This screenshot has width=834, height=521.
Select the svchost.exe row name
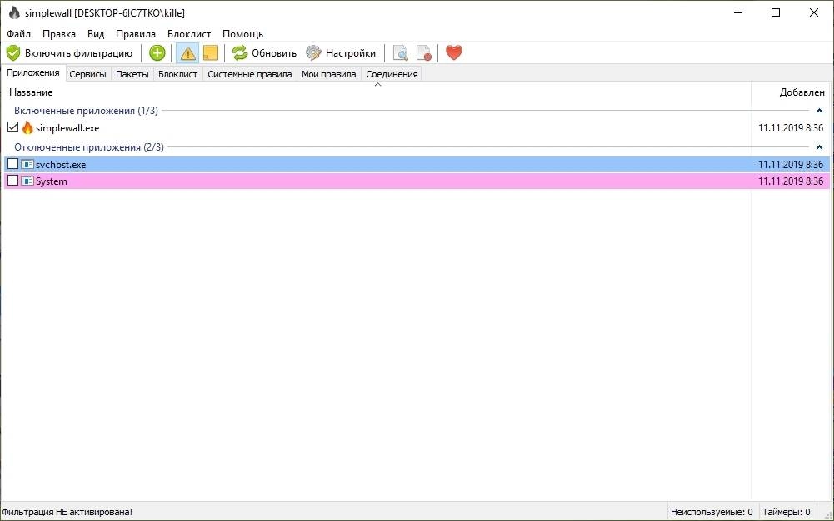click(x=61, y=165)
